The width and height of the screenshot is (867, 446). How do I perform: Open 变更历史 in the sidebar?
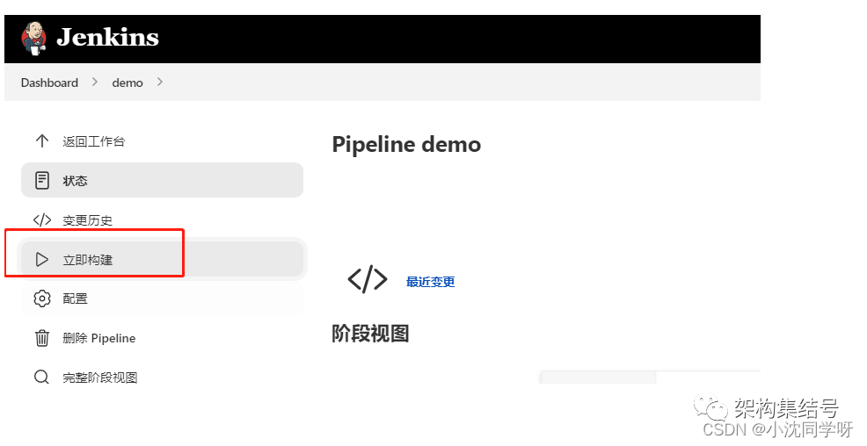(87, 220)
